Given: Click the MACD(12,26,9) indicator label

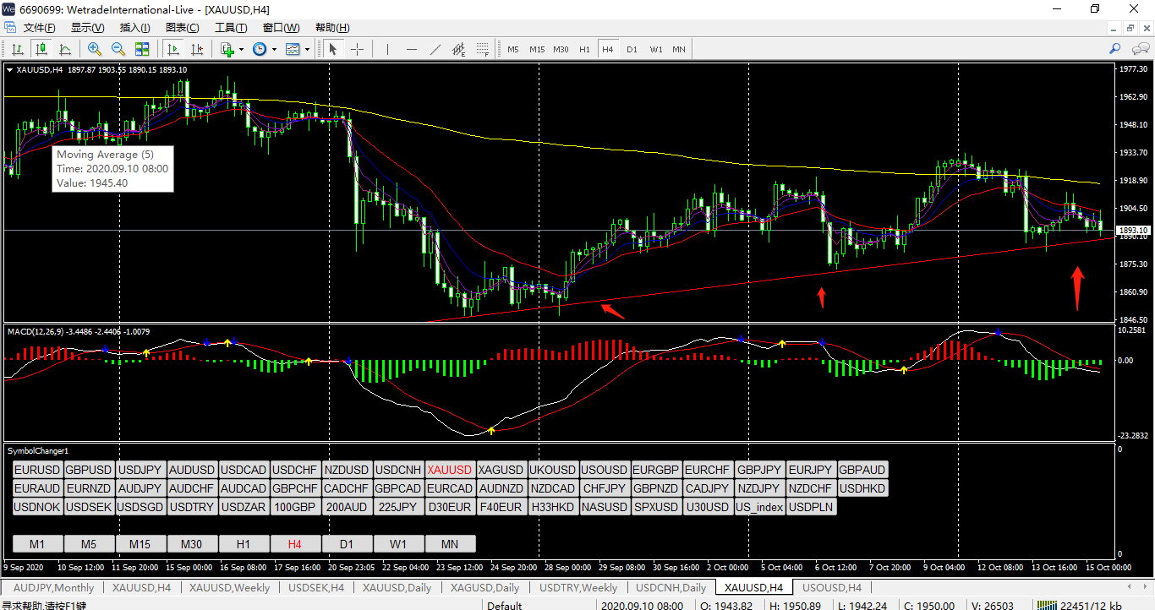Looking at the screenshot, I should tap(36, 331).
